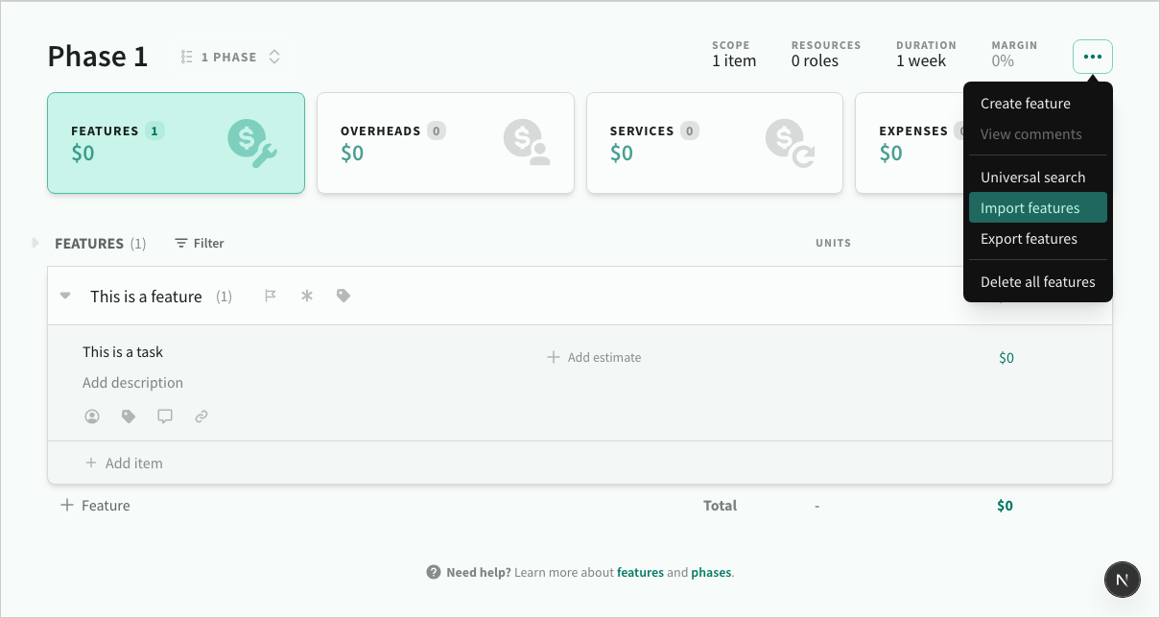Viewport: 1160px width, 618px height.
Task: Click the assignee person icon under the task
Action: [92, 416]
